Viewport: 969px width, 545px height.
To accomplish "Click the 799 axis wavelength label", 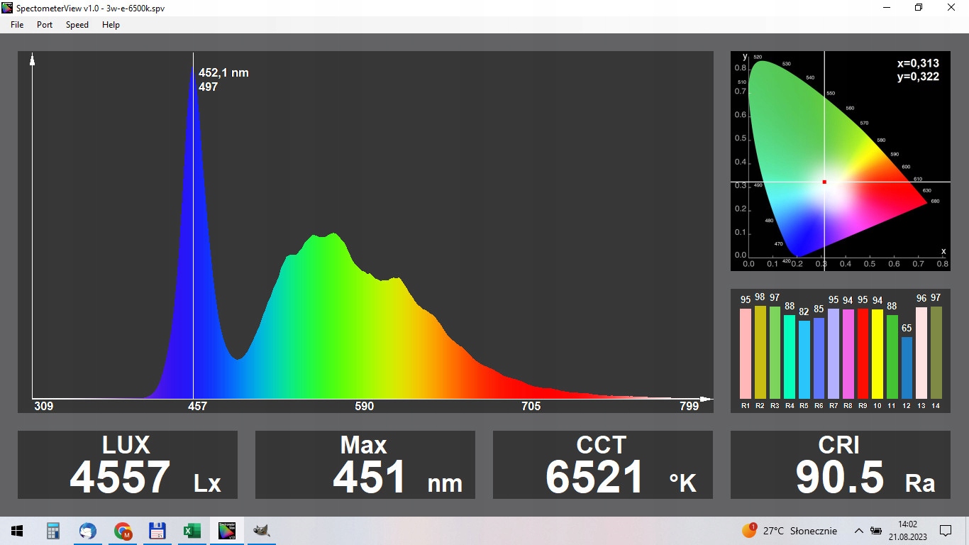I will 689,406.
